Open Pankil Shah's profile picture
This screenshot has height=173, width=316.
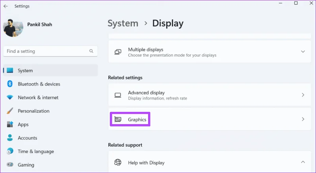pyautogui.click(x=13, y=28)
